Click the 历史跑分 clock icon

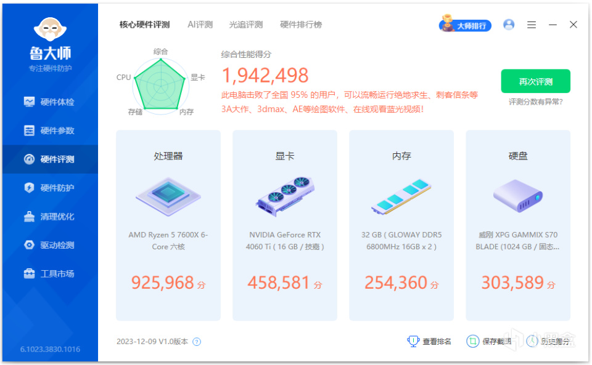pos(532,341)
